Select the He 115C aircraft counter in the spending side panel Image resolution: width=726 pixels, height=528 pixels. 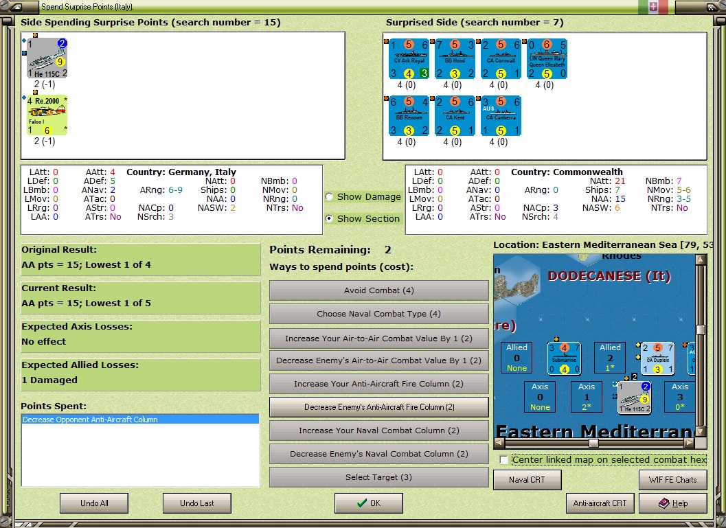[x=47, y=58]
